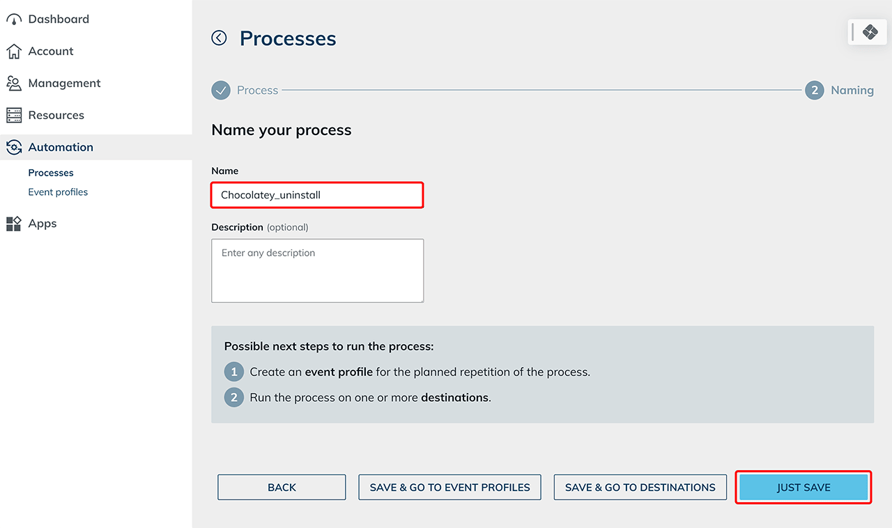Click the Resources server icon
This screenshot has height=528, width=892.
[14, 116]
